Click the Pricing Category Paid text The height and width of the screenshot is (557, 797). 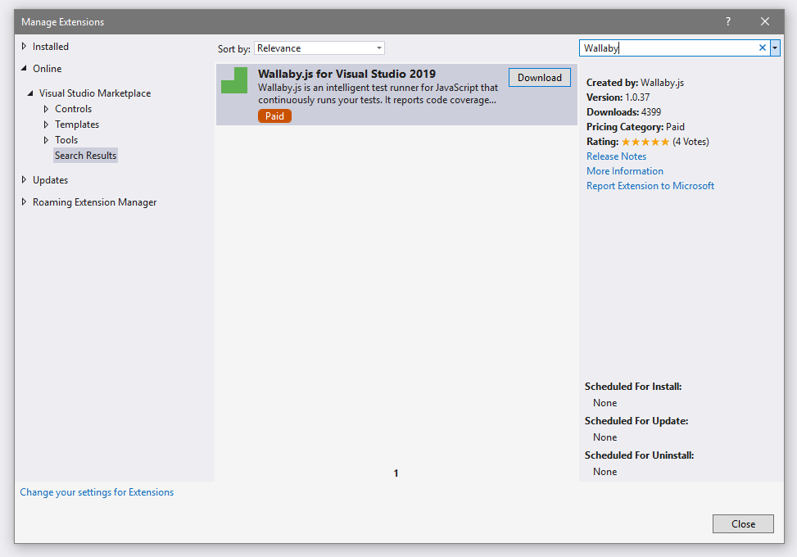636,126
